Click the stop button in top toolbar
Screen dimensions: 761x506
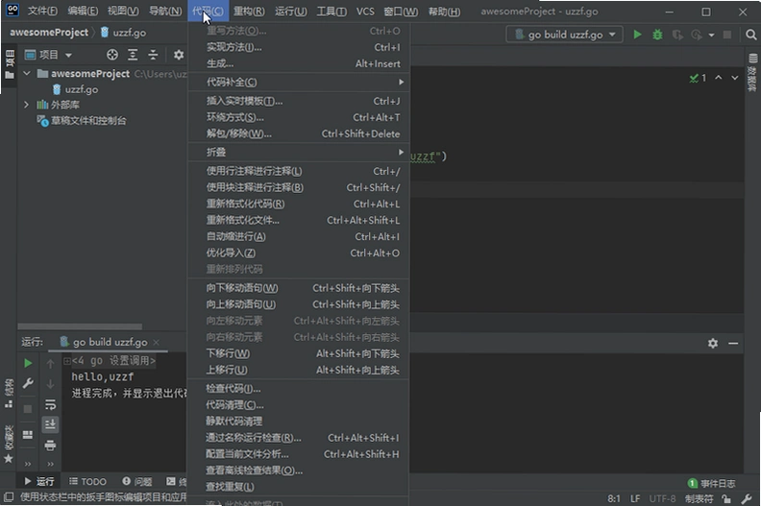[727, 35]
